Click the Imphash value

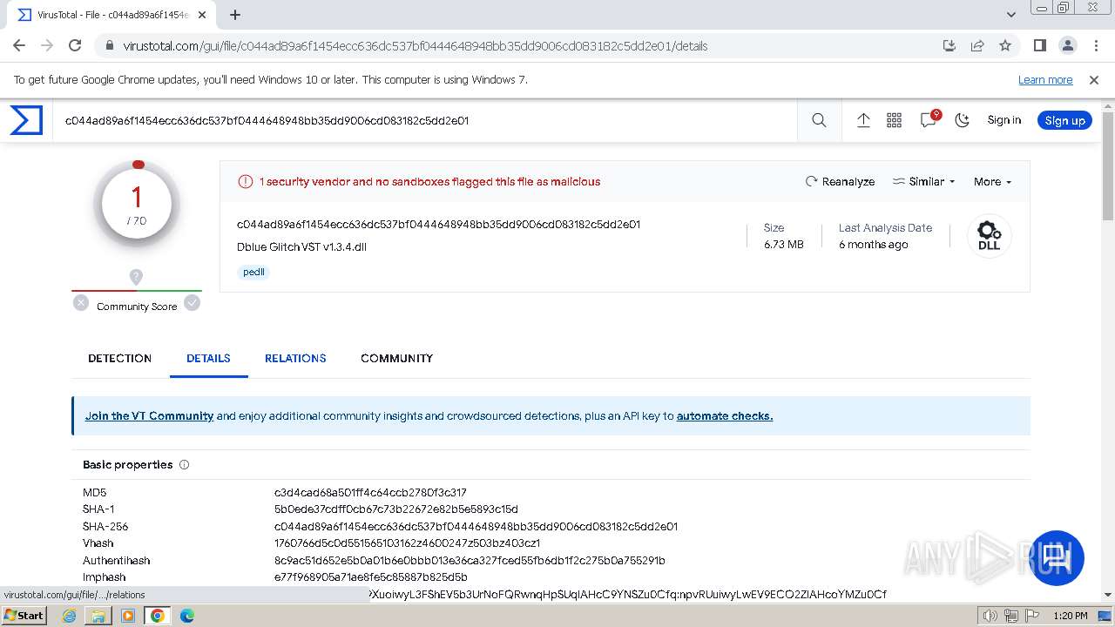[371, 577]
